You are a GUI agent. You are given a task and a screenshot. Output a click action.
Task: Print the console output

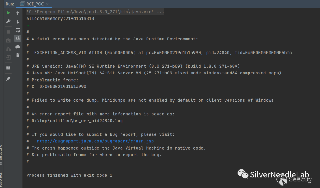pos(18,47)
